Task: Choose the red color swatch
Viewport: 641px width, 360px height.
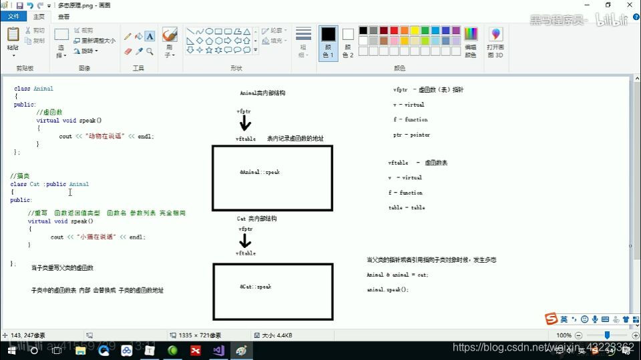Action: point(394,31)
